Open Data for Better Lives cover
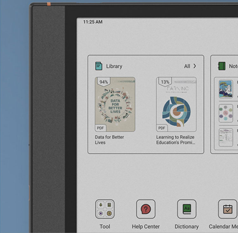The height and width of the screenshot is (233, 238). point(115,104)
